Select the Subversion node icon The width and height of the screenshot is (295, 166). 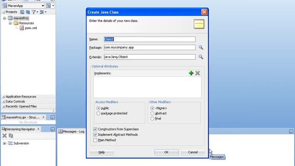click(x=10, y=143)
